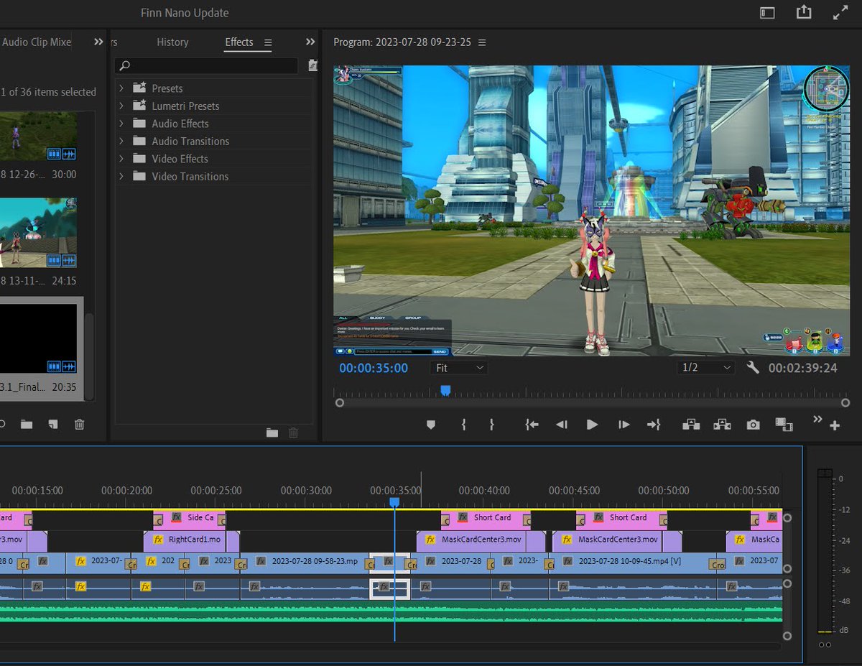Expand the Audio Transitions folder
The height and width of the screenshot is (666, 862).
[x=121, y=141]
